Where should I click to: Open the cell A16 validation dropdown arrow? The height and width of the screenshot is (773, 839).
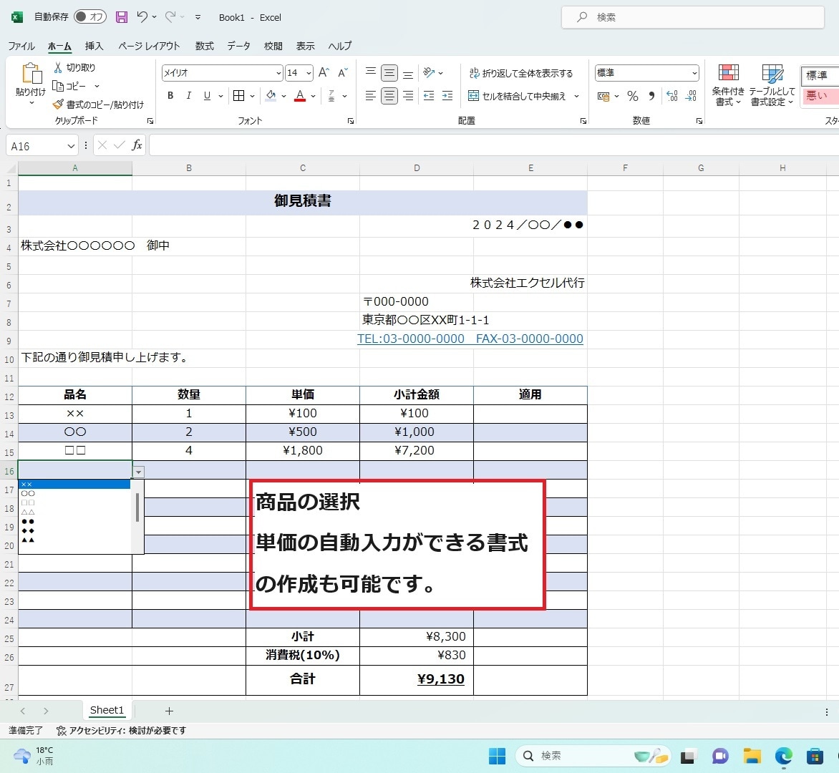(x=139, y=472)
